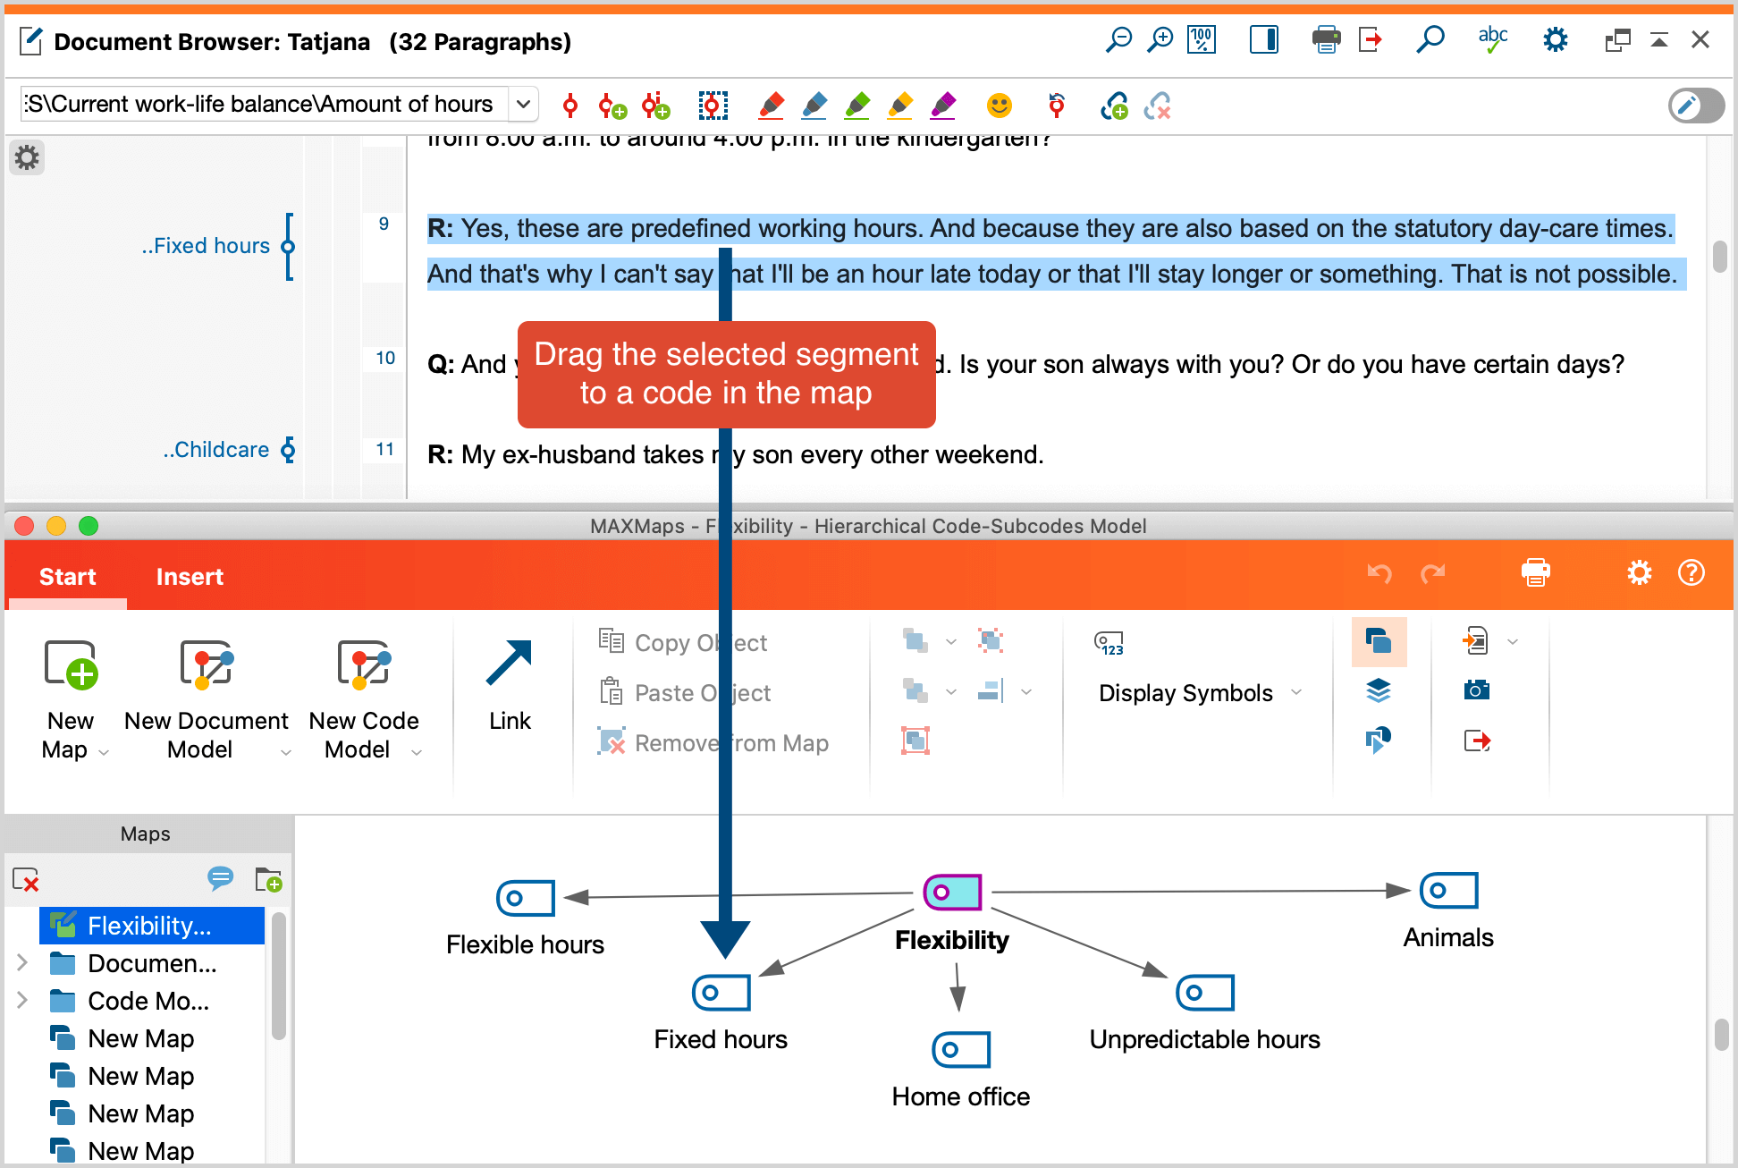Select the Animals code node
This screenshot has height=1168, width=1738.
pyautogui.click(x=1449, y=891)
